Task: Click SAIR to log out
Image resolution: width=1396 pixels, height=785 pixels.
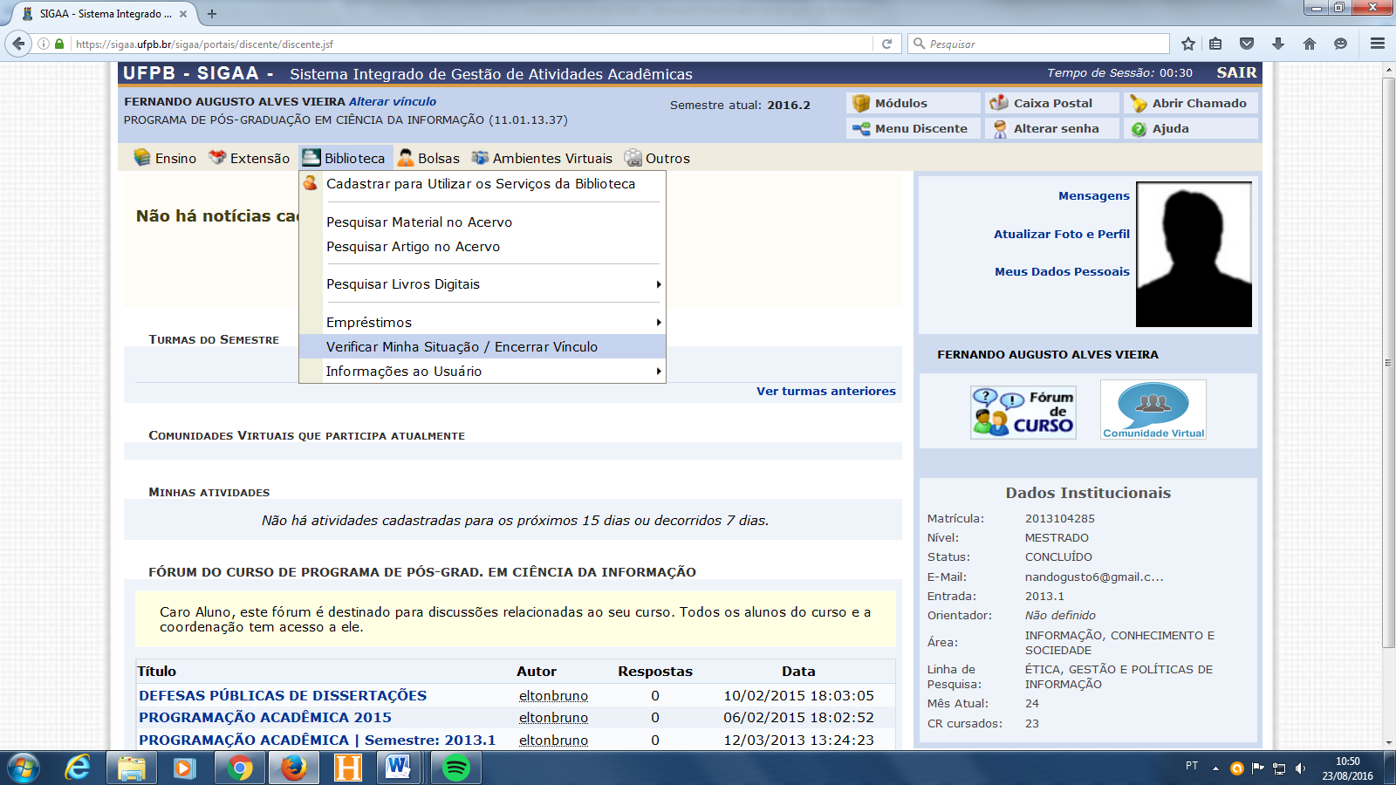Action: [1236, 73]
